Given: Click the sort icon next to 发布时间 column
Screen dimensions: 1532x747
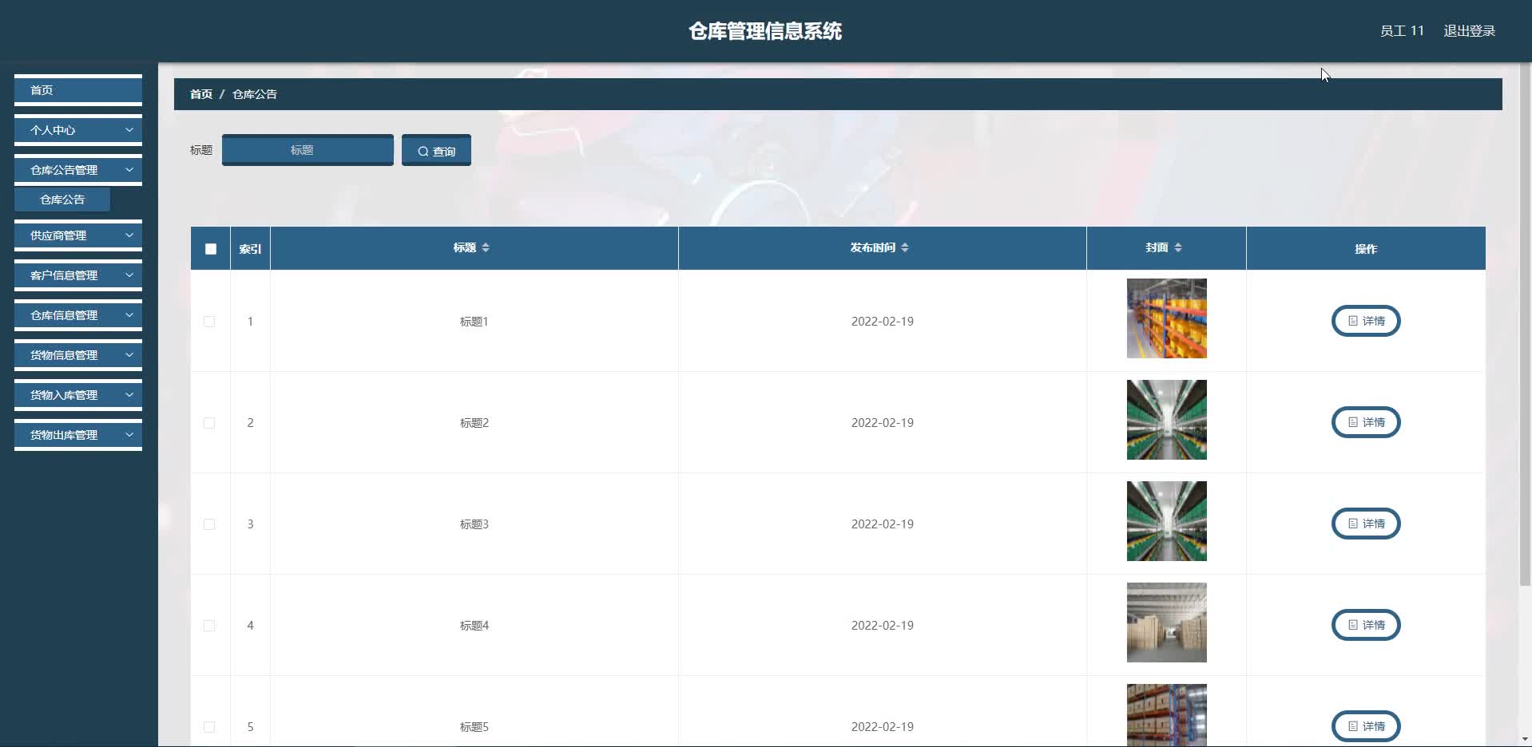Looking at the screenshot, I should click(906, 247).
